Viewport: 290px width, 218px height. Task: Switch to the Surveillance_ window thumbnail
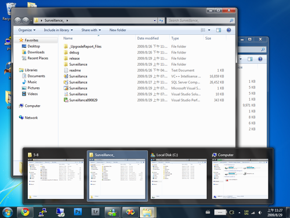[x=117, y=176]
